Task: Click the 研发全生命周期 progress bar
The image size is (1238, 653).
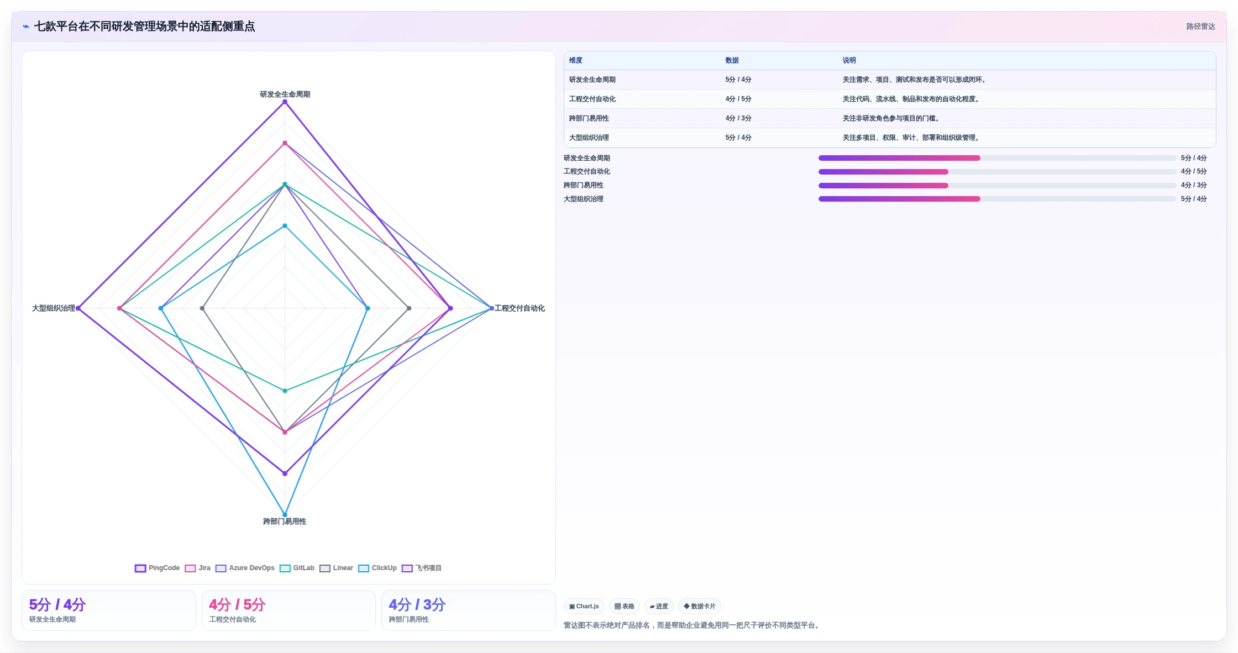Action: (997, 158)
